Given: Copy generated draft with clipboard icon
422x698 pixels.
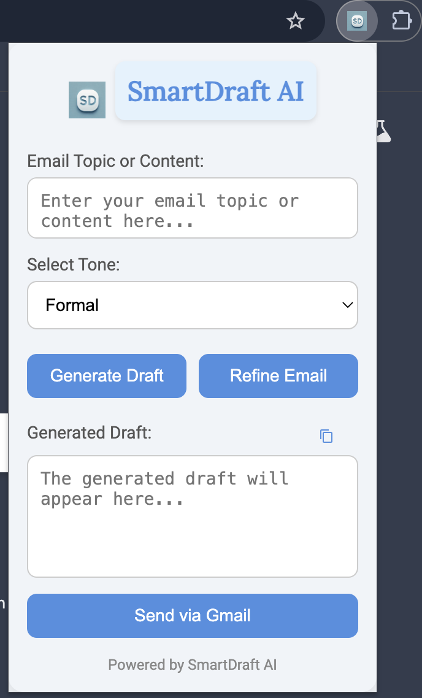Looking at the screenshot, I should coord(326,436).
